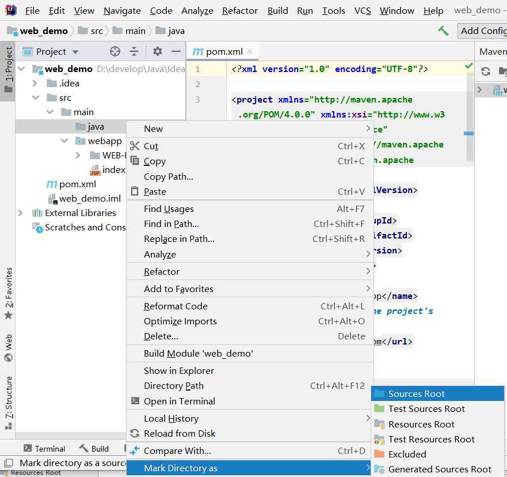Choose Show in Explorer

(x=250, y=370)
